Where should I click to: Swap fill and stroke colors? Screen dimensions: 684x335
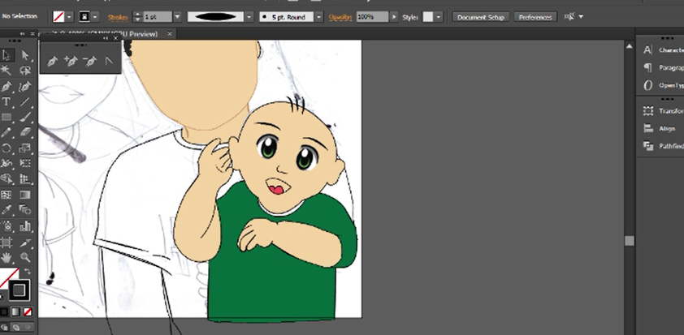[27, 272]
